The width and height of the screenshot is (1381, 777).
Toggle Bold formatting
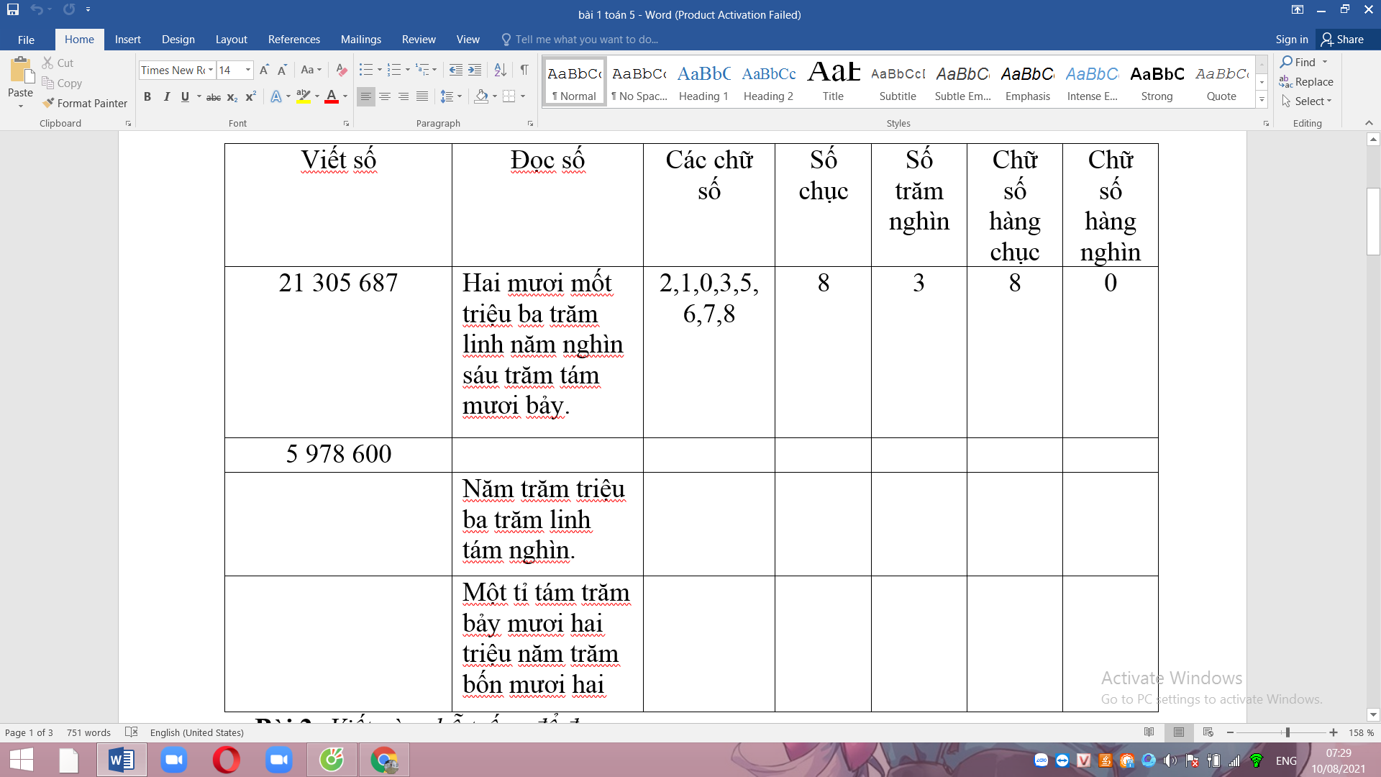click(x=147, y=97)
